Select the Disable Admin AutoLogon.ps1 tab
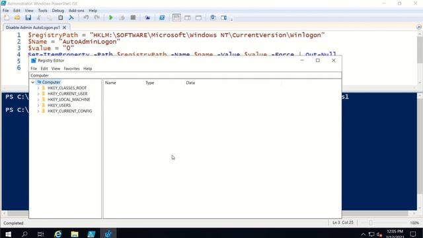423x238 pixels. point(33,28)
